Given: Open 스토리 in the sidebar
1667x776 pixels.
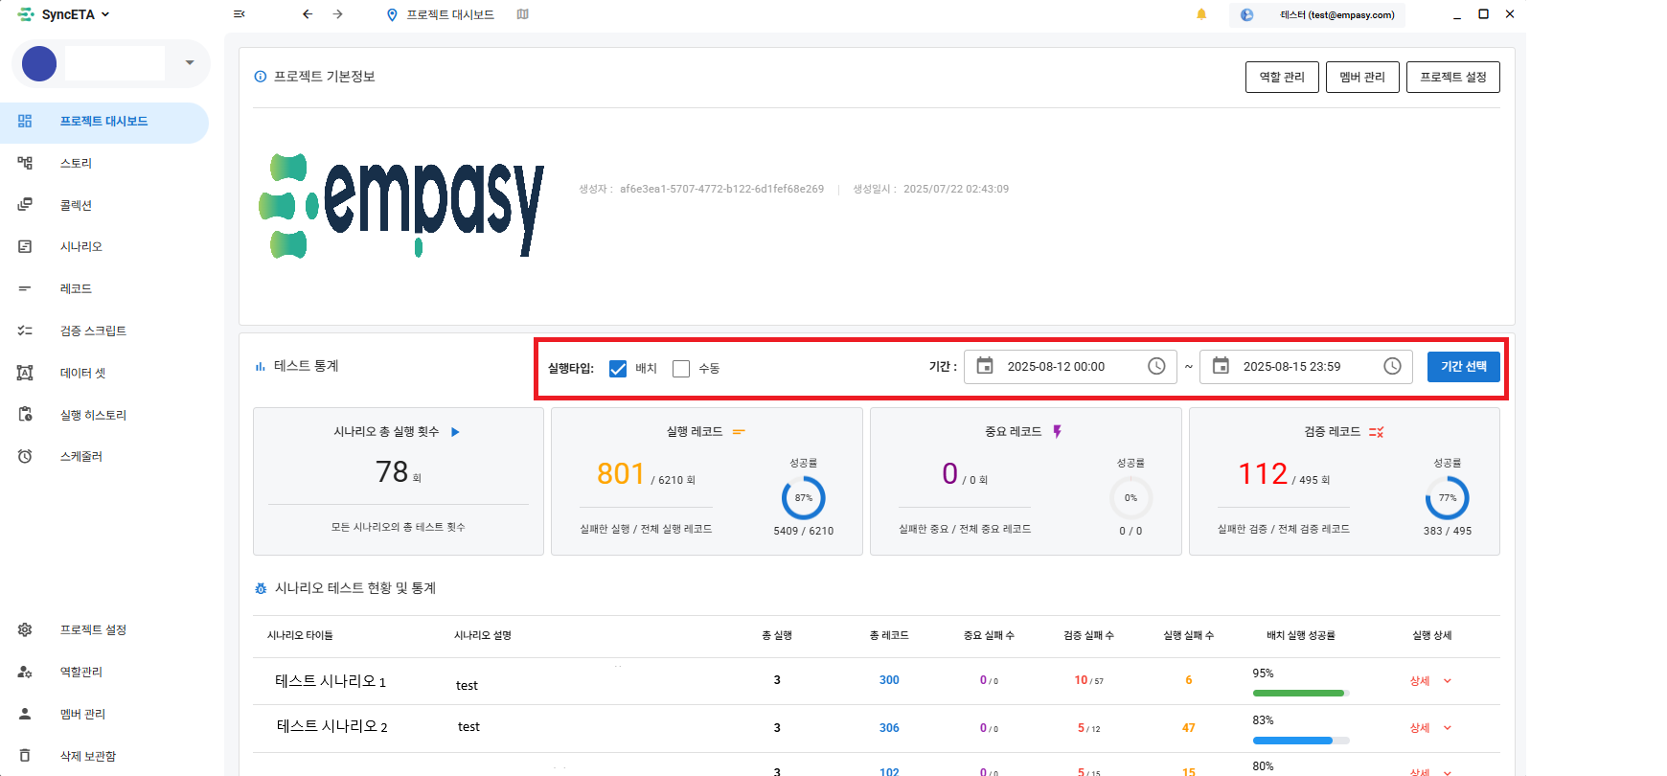Looking at the screenshot, I should [x=76, y=163].
